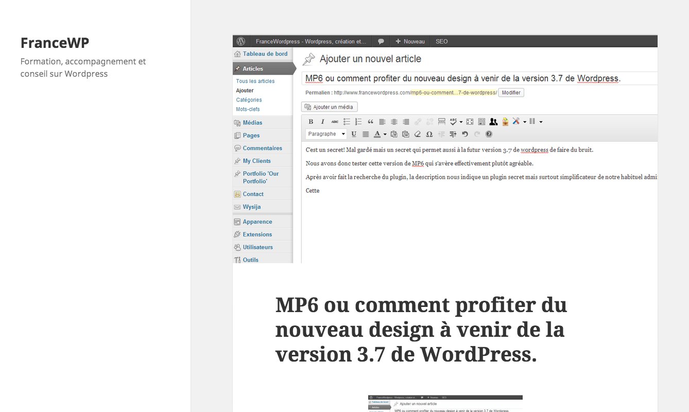Open the SEO admin bar menu
Image resolution: width=689 pixels, height=412 pixels.
point(442,41)
